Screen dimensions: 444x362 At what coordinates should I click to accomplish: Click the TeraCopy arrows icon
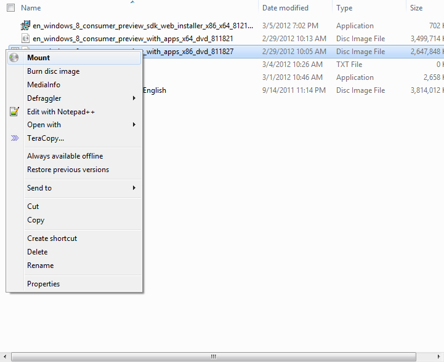[x=15, y=138]
